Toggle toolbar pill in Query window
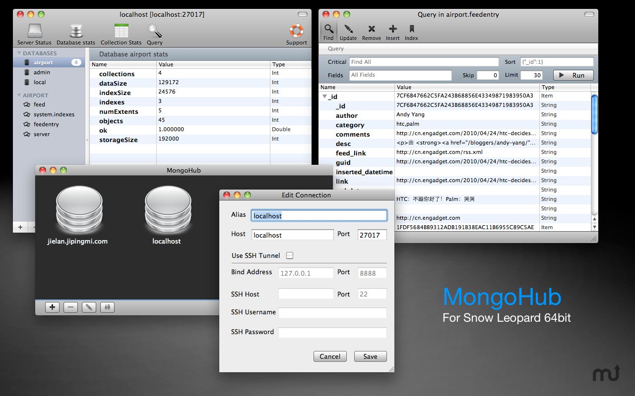The height and width of the screenshot is (396, 635). click(588, 15)
